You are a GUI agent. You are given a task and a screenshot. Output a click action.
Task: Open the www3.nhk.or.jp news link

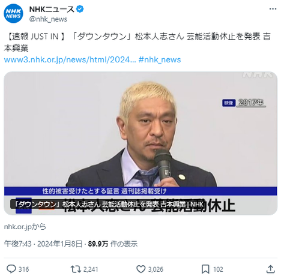[70, 59]
